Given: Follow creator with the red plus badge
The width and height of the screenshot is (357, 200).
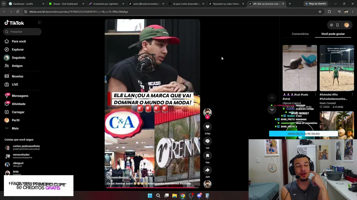Looking at the screenshot, I should pyautogui.click(x=208, y=117).
